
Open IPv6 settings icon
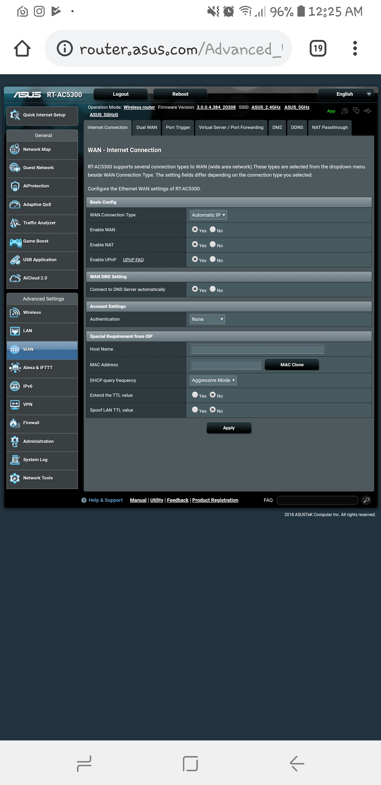[x=15, y=386]
